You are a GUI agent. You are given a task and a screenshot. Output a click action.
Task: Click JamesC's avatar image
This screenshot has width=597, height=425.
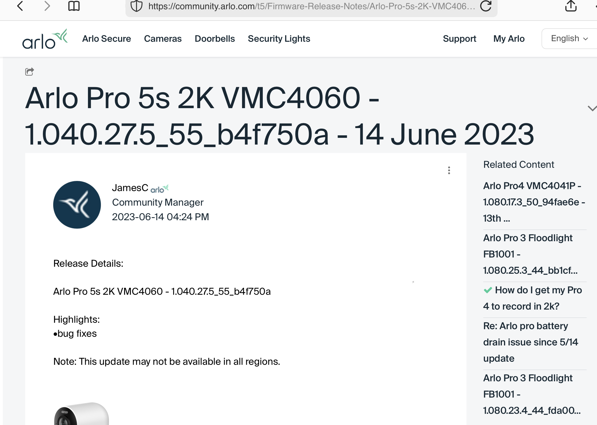(x=77, y=205)
